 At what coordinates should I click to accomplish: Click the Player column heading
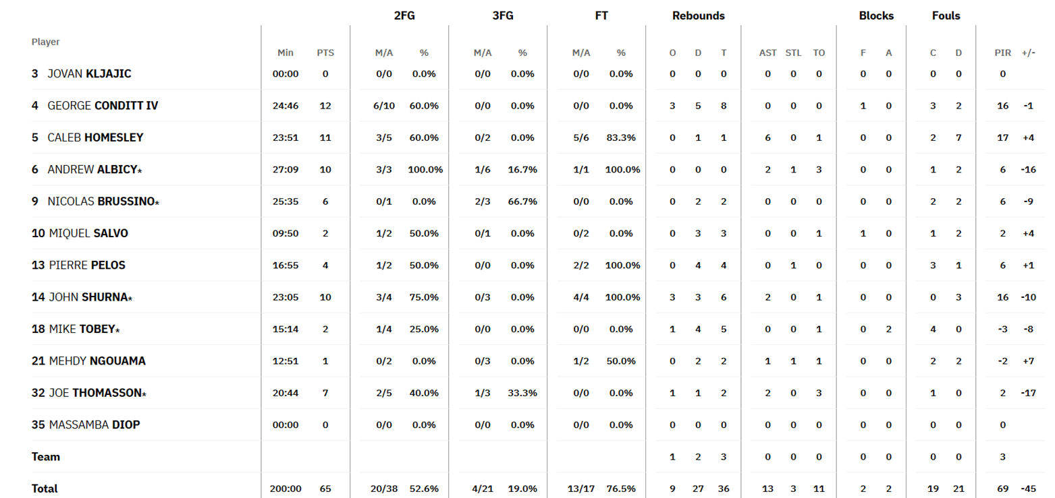46,42
